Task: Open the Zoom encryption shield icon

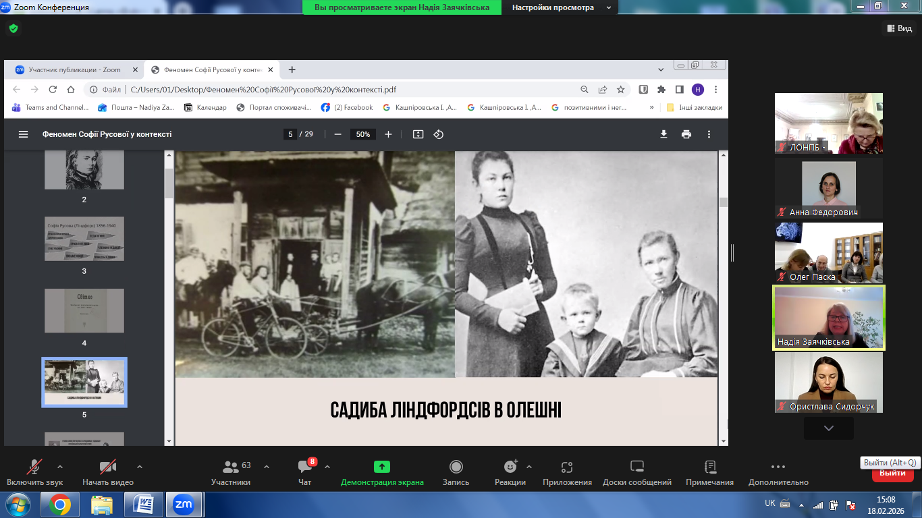Action: point(13,28)
